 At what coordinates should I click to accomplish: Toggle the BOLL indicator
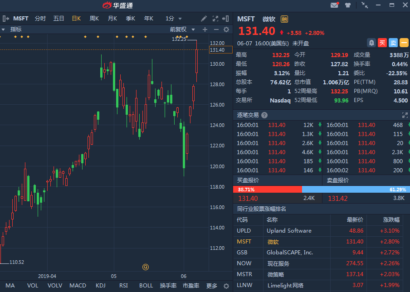pos(146,286)
